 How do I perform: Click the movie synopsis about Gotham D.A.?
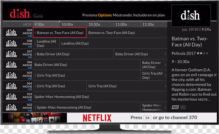tap(194, 84)
